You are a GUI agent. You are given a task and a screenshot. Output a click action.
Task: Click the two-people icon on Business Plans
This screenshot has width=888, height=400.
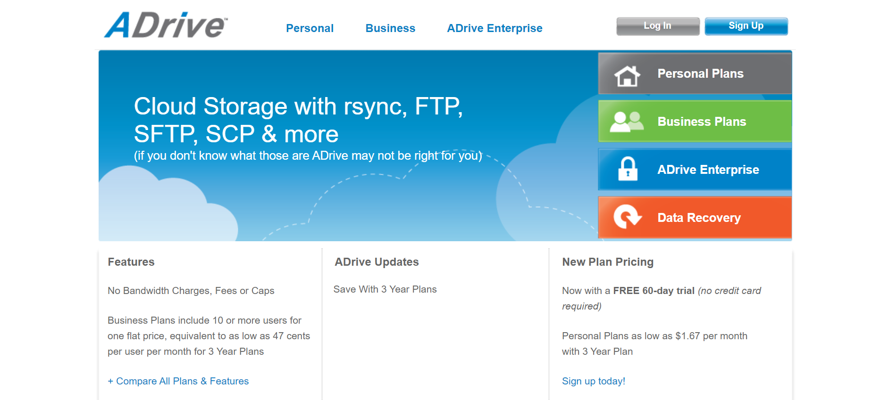627,122
